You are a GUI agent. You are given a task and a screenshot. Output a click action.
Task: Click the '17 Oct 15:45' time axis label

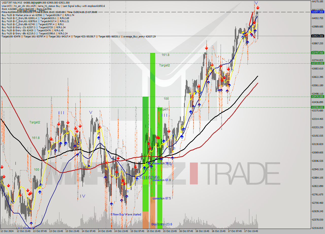(251, 231)
